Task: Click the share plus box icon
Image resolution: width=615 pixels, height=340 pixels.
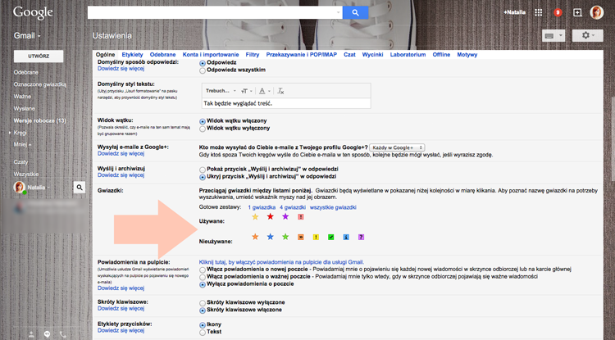Action: (x=577, y=12)
